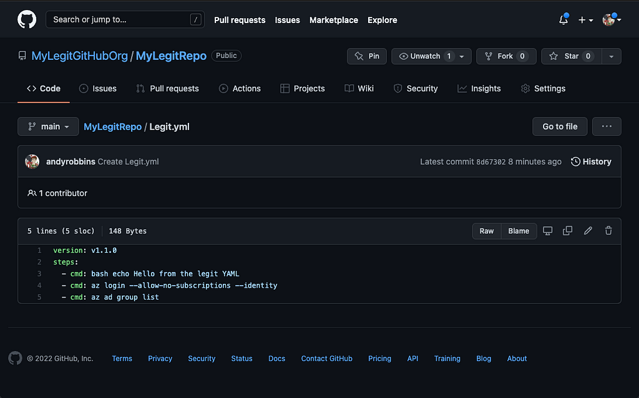
Task: View the file History
Action: pyautogui.click(x=592, y=162)
